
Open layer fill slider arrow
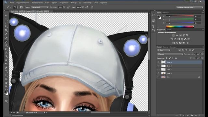(202, 58)
